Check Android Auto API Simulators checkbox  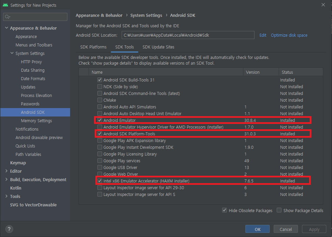[100, 107]
